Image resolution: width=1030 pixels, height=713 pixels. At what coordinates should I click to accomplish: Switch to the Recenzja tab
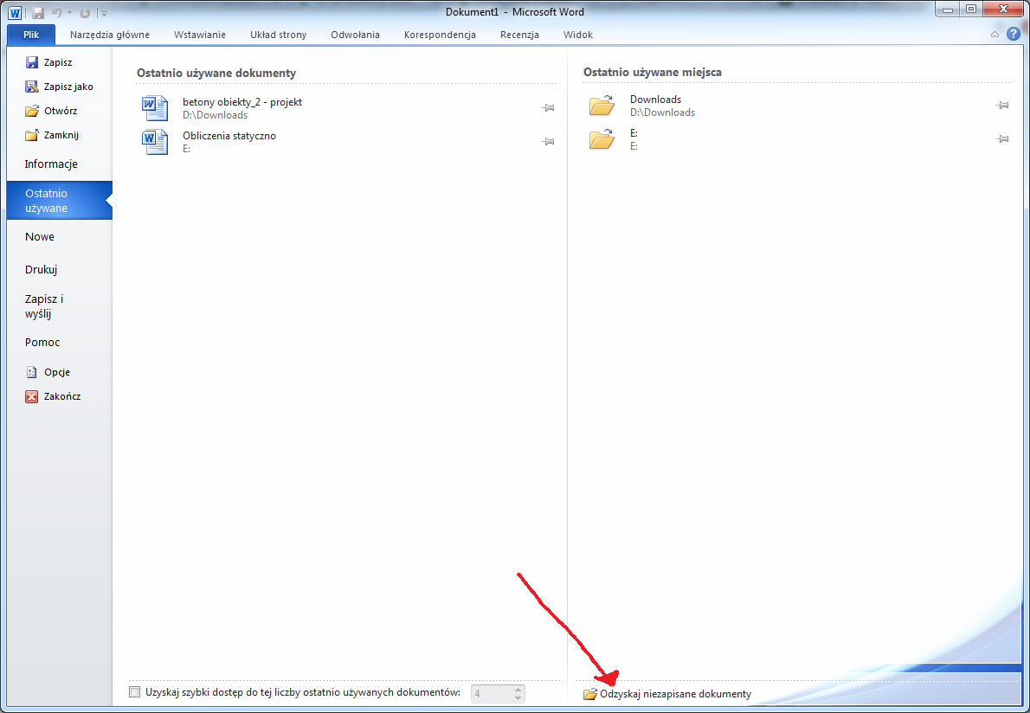519,35
